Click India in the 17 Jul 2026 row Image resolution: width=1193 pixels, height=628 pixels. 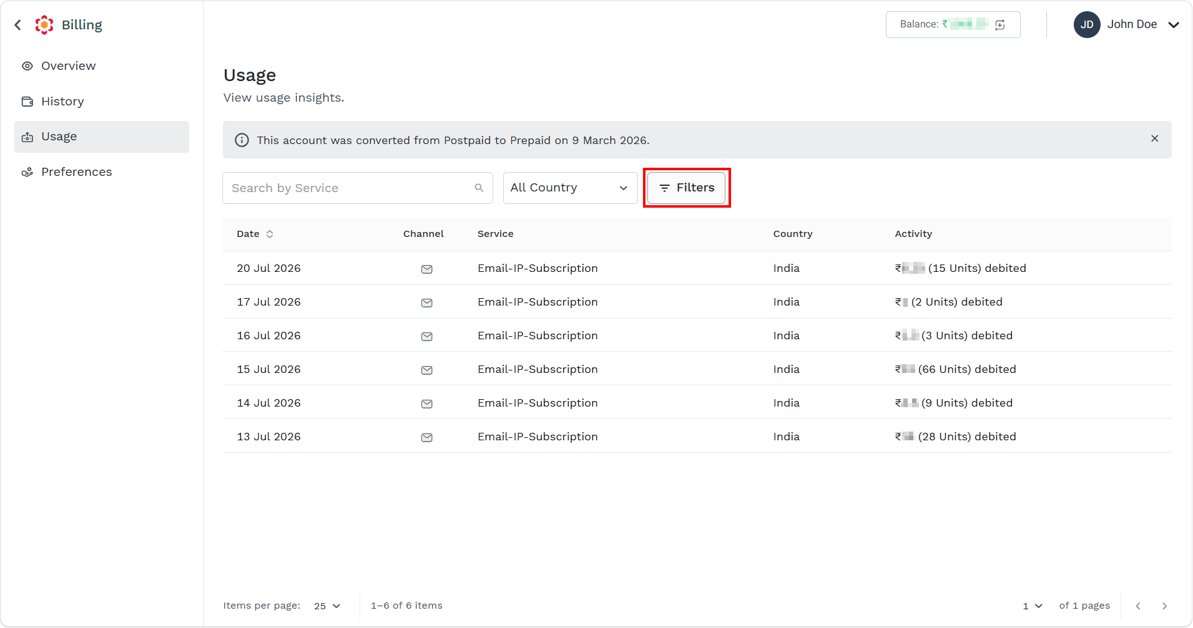786,302
